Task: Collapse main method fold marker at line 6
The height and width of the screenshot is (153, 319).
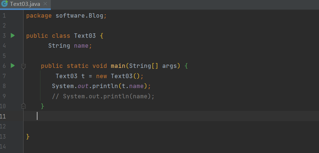Action: [x=24, y=66]
